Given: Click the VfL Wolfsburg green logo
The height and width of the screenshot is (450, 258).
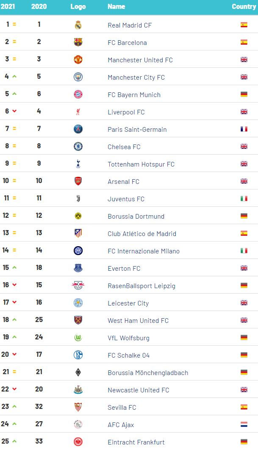Looking at the screenshot, I should tap(78, 338).
